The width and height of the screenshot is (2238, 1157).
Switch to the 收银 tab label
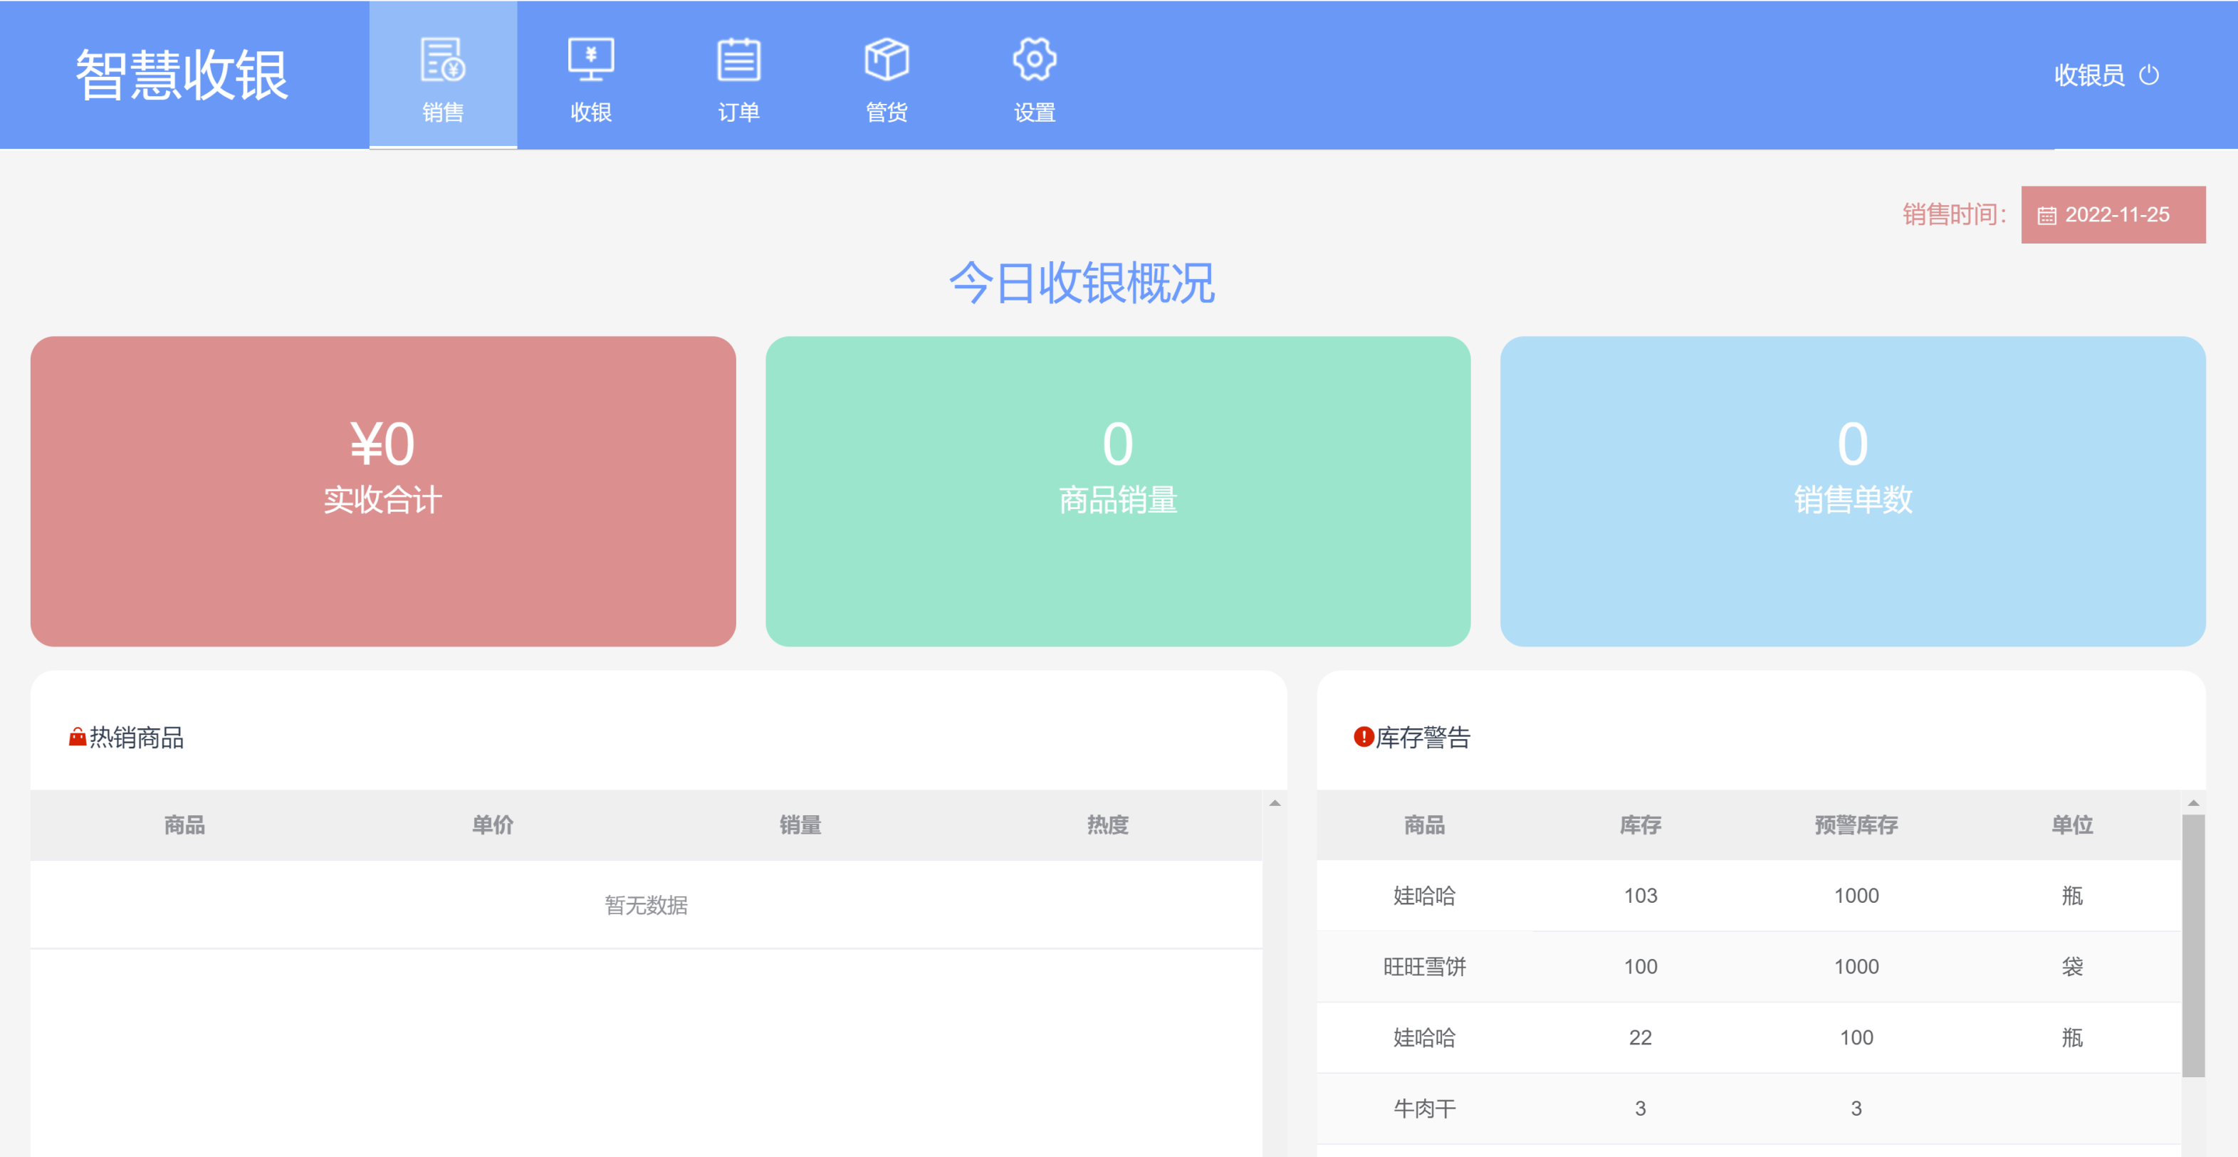(x=591, y=112)
